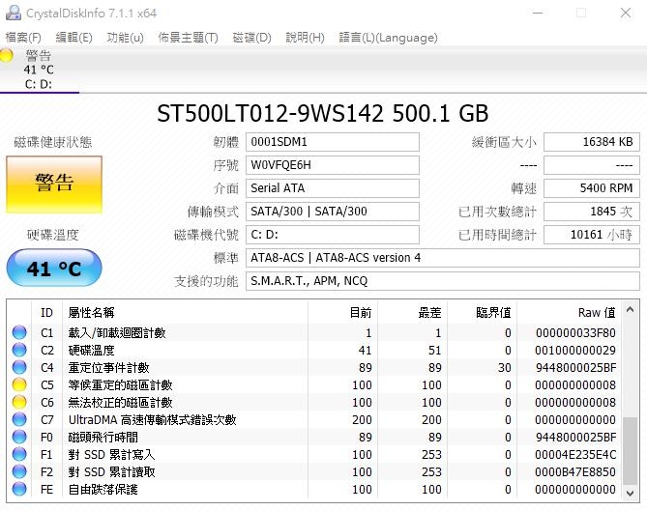647x511 pixels.
Task: Select the C: D: disk tab with yellow warning icon
Action: tap(40, 71)
